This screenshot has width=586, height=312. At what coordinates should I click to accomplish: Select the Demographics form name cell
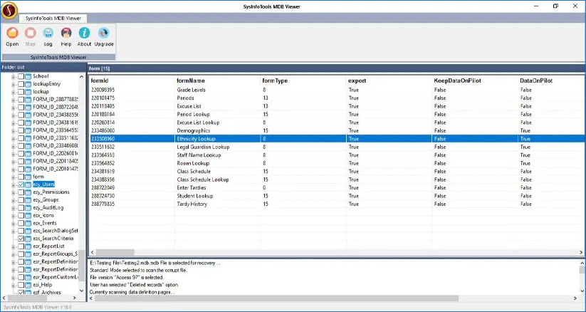(193, 130)
